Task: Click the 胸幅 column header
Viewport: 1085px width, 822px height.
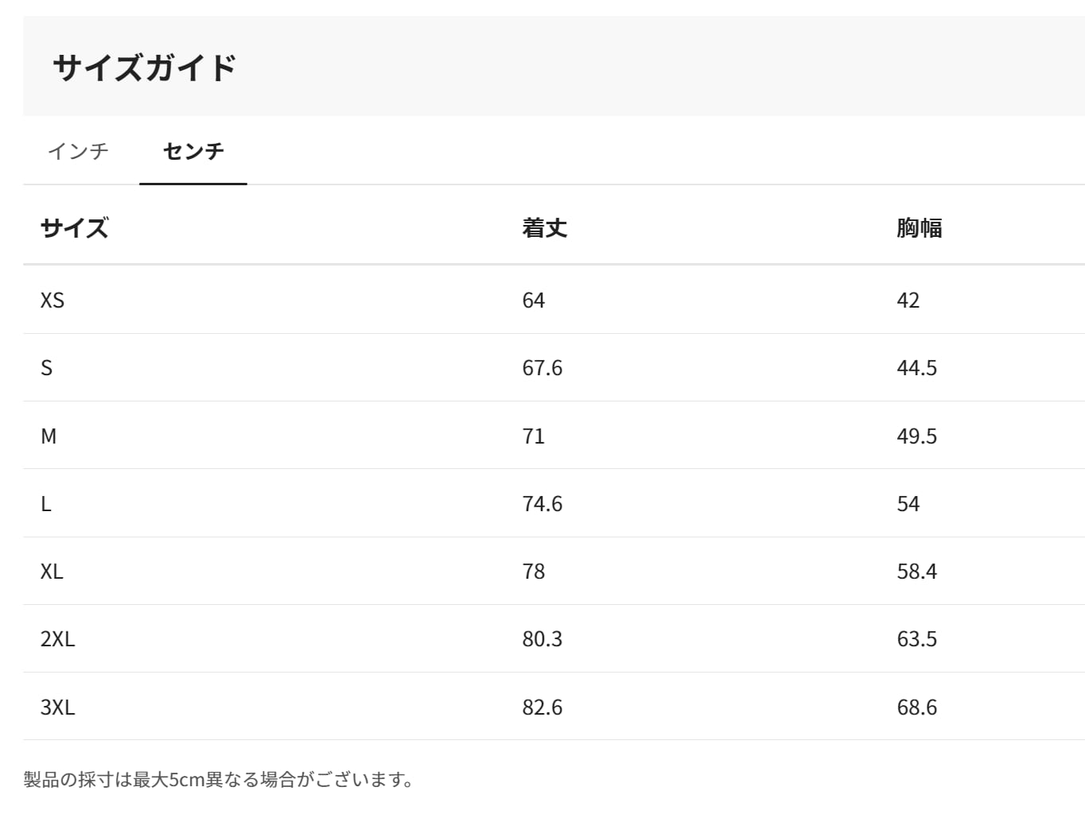Action: (919, 228)
